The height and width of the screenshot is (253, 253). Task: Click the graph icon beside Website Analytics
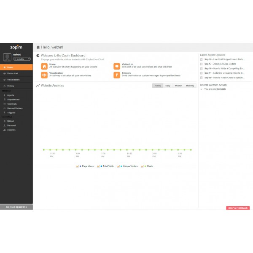[38, 86]
